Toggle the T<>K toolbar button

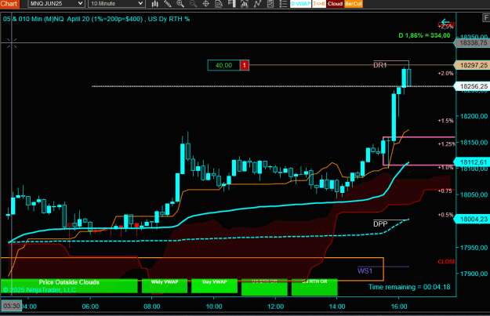point(319,4)
